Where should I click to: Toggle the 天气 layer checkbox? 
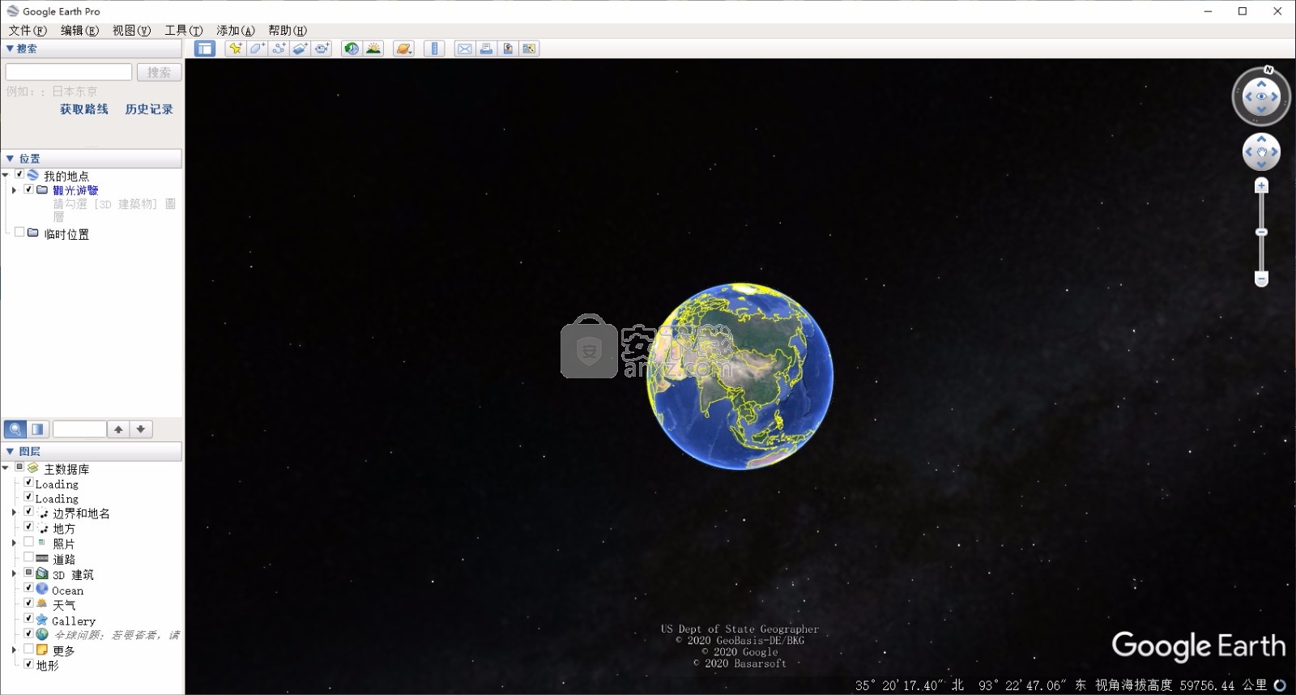pyautogui.click(x=28, y=603)
